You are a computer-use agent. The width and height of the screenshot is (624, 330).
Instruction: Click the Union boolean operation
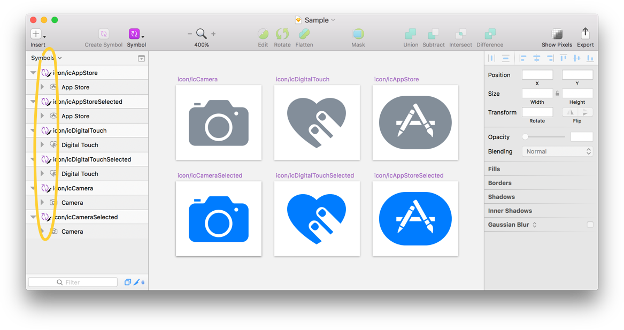coord(410,34)
